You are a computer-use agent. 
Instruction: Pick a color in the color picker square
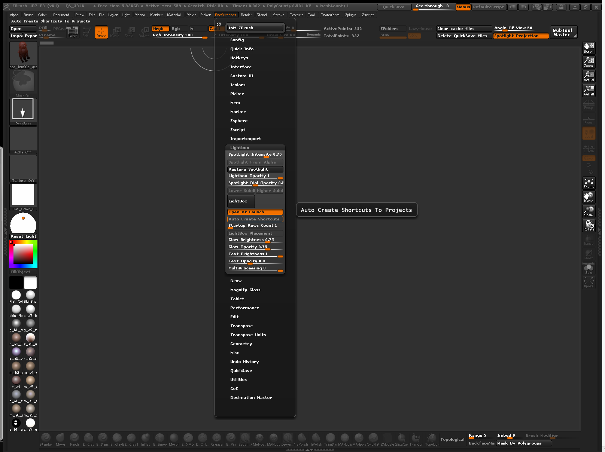(x=23, y=254)
